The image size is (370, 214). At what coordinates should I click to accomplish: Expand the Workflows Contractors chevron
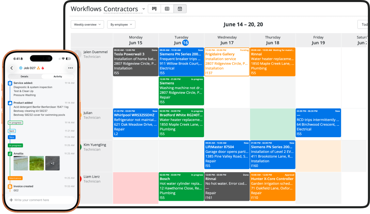(144, 9)
